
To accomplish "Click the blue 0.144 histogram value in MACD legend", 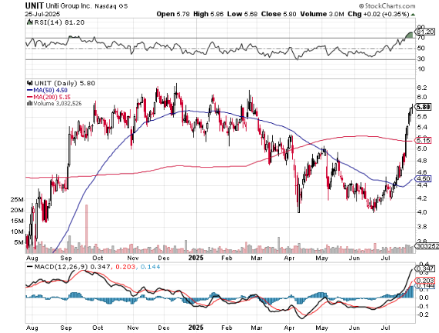I will (x=151, y=267).
